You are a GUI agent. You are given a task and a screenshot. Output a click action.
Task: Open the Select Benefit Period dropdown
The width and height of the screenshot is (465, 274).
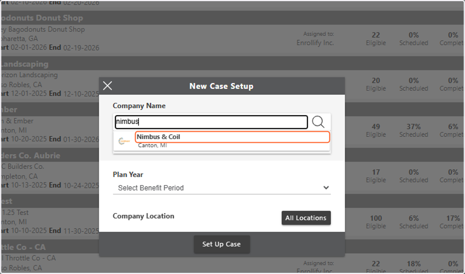coord(222,188)
